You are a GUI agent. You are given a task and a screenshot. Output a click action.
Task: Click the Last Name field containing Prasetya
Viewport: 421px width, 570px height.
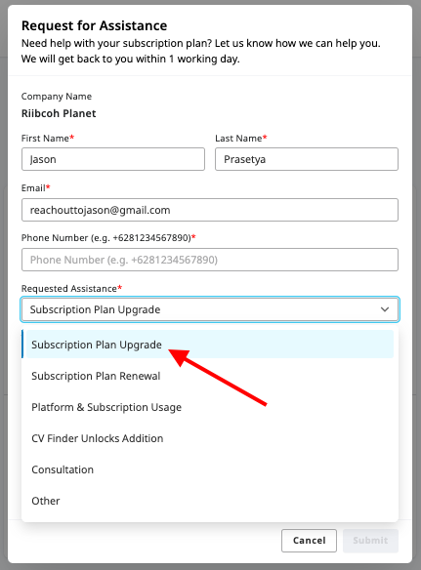[307, 159]
